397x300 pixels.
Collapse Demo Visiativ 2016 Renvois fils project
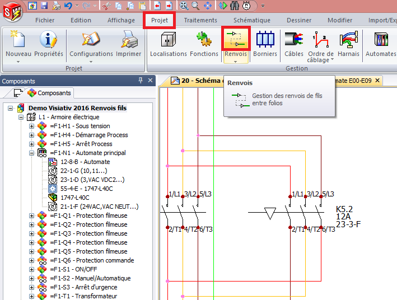click(x=10, y=109)
